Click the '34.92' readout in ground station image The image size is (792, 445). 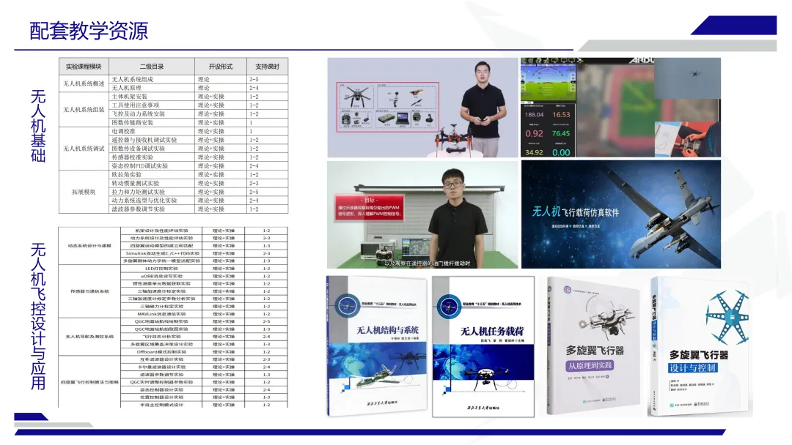(534, 152)
